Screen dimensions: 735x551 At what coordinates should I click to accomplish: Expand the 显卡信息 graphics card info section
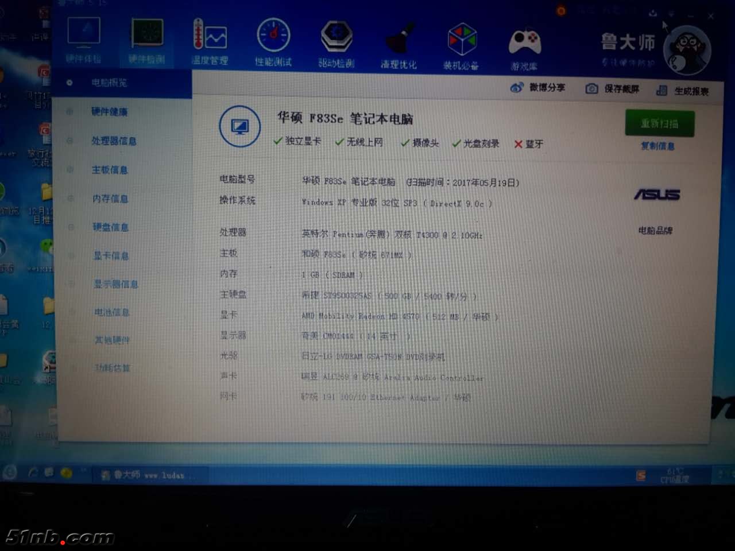point(110,255)
